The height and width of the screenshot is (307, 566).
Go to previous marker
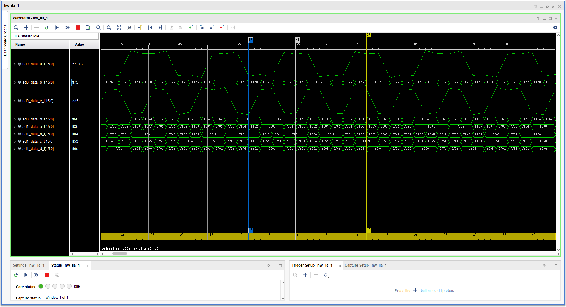coord(202,27)
